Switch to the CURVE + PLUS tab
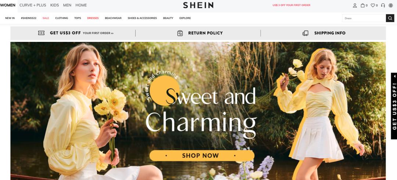Screen dimensions: 397x180 click(x=33, y=5)
